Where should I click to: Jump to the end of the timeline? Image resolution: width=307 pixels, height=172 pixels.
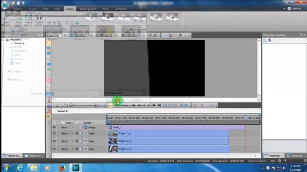click(x=159, y=105)
